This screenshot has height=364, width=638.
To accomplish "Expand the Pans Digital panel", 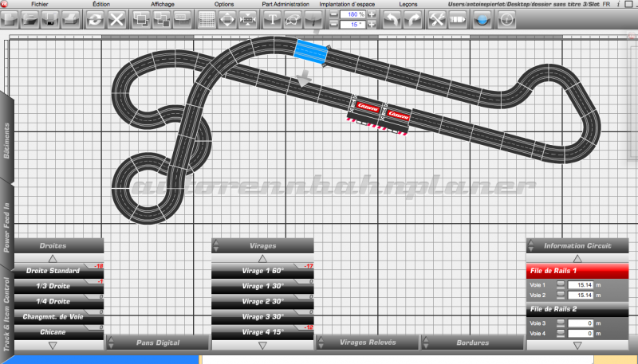I will [157, 342].
